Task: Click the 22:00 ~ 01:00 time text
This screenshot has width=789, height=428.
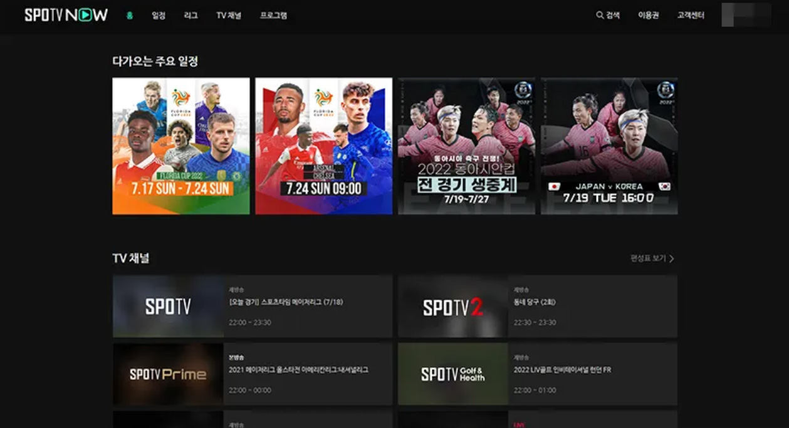Action: 535,390
